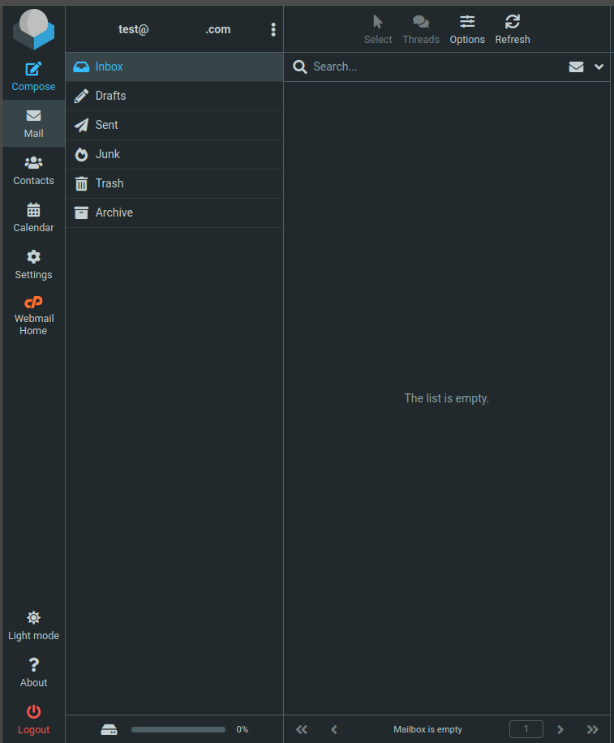This screenshot has width=614, height=743.
Task: Select the Drafts folder
Action: tap(110, 96)
